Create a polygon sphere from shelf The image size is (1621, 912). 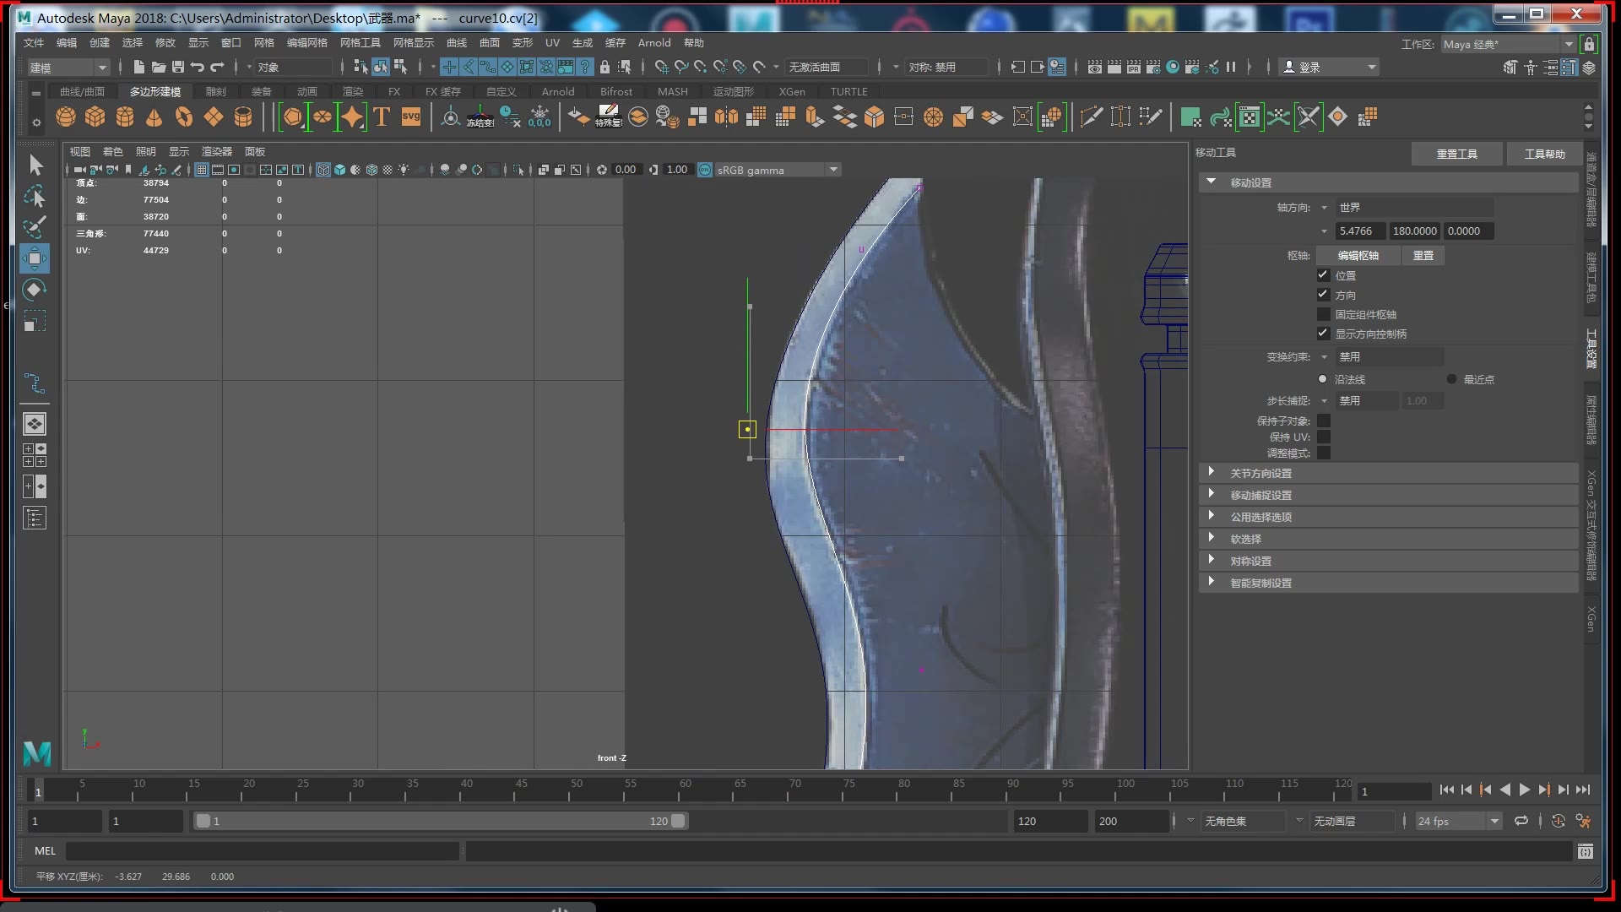click(66, 117)
